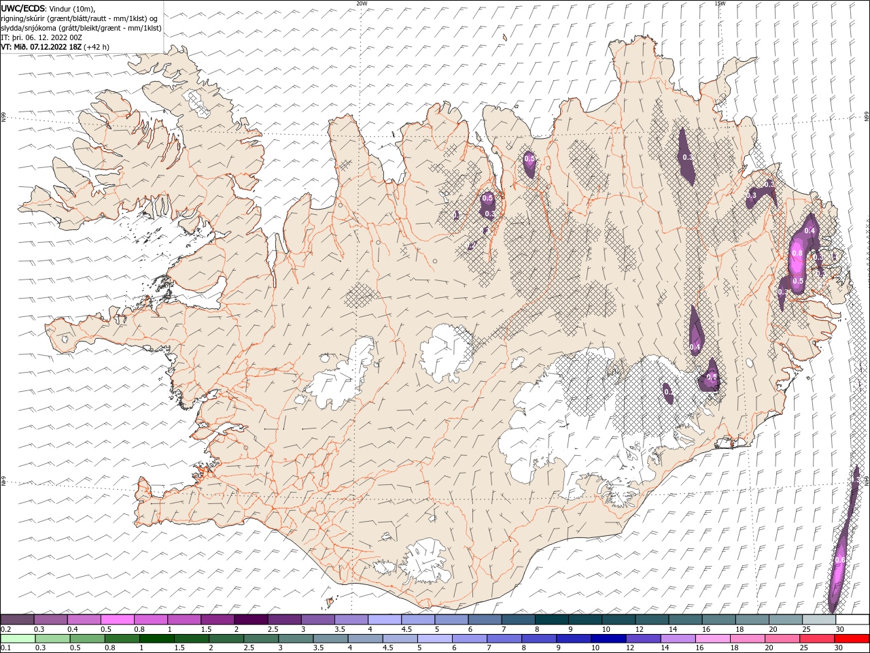Click the '0.1' label in the rain legend

pos(5,648)
